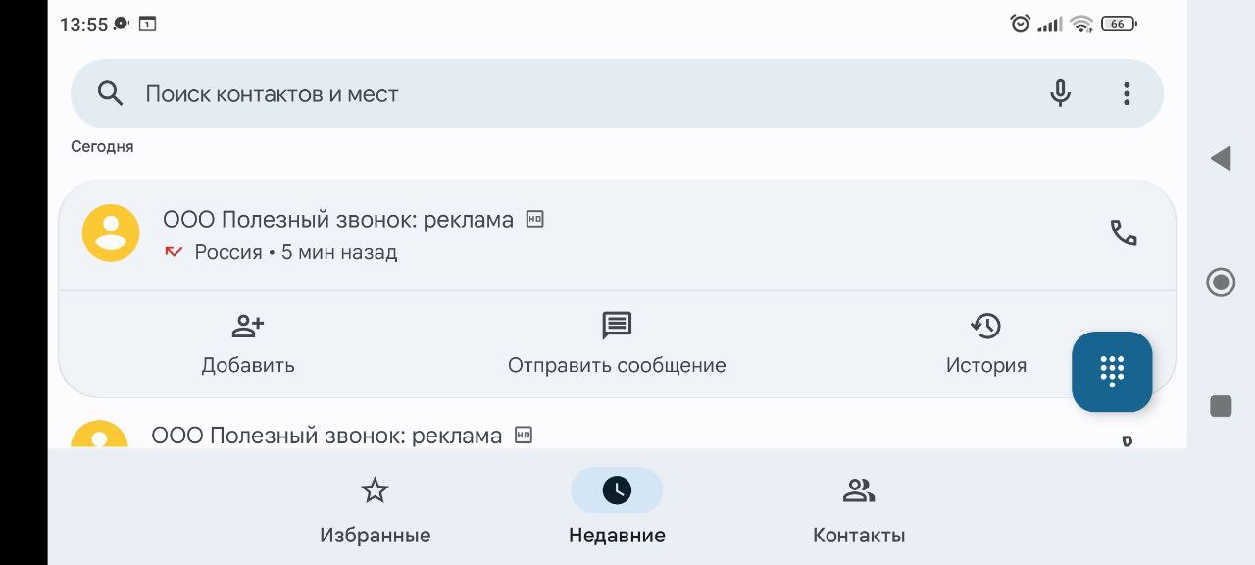Image resolution: width=1255 pixels, height=565 pixels.
Task: Tap the Android recents square button
Action: click(1221, 406)
